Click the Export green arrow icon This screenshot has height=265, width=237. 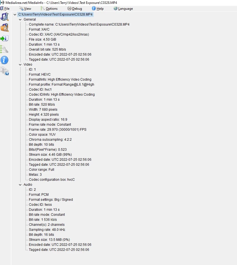pos(4,39)
